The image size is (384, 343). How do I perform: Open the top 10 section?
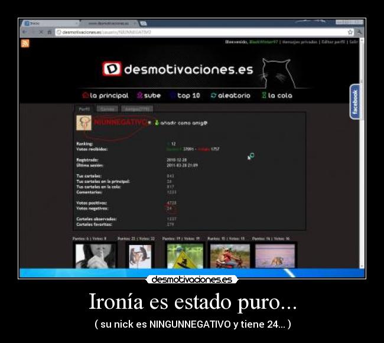(x=185, y=96)
